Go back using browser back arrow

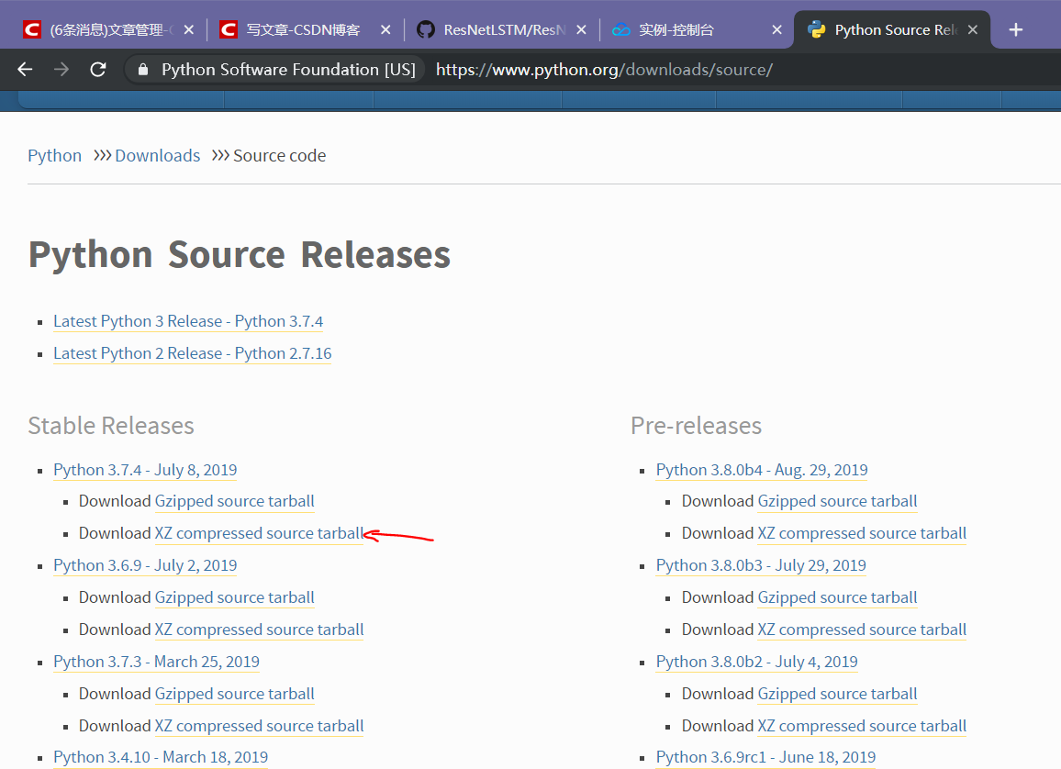[25, 69]
